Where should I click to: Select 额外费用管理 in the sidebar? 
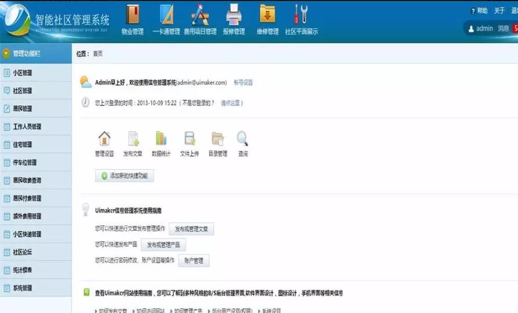click(x=36, y=216)
